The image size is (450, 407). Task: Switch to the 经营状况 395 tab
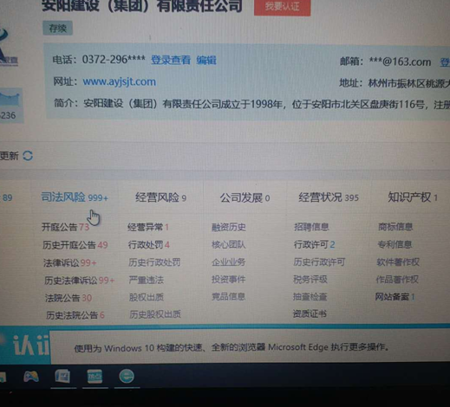(329, 197)
